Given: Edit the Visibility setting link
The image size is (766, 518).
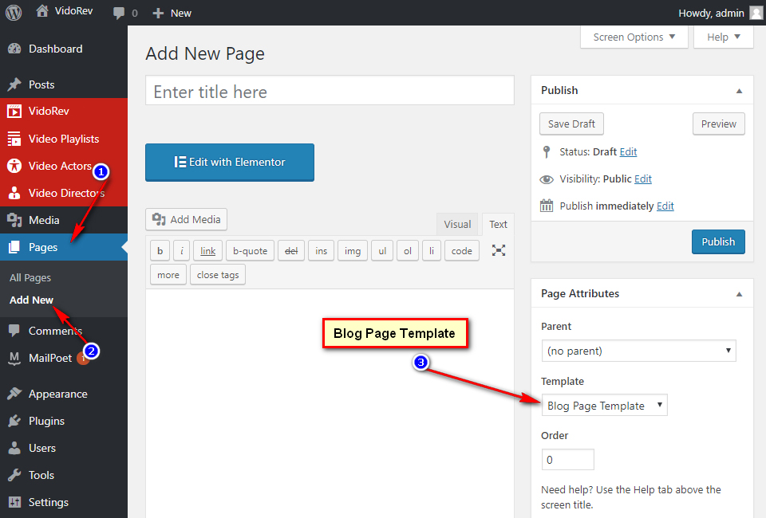Looking at the screenshot, I should click(x=643, y=179).
